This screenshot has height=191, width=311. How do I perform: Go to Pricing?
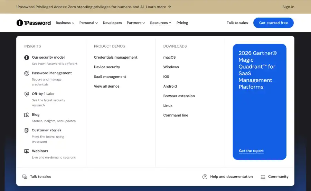tap(182, 23)
